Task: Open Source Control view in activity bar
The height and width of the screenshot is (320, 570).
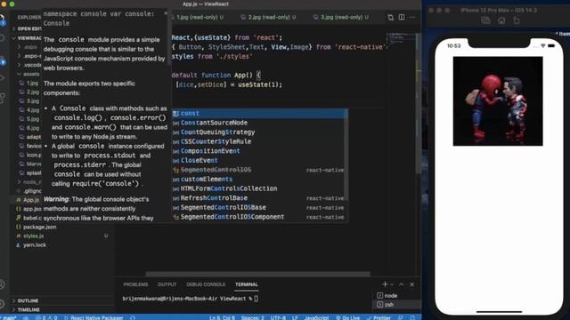Action: pos(3,60)
